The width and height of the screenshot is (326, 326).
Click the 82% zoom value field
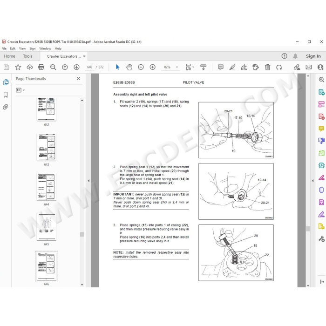click(x=167, y=67)
